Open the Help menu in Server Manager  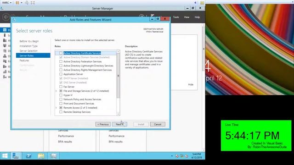click(x=197, y=17)
